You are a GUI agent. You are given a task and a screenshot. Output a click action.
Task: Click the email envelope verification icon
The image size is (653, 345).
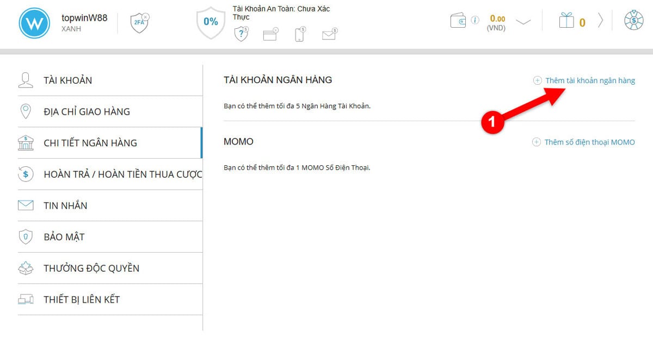tap(329, 35)
